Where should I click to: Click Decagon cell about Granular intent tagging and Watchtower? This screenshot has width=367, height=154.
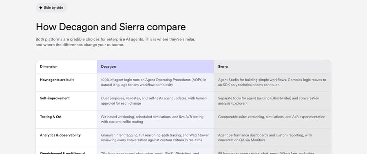click(155, 138)
